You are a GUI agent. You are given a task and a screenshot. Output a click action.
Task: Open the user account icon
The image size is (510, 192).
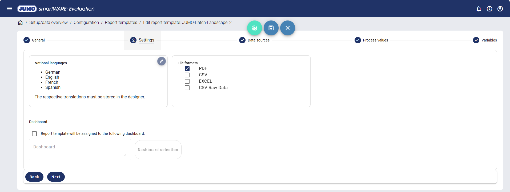coord(500,9)
